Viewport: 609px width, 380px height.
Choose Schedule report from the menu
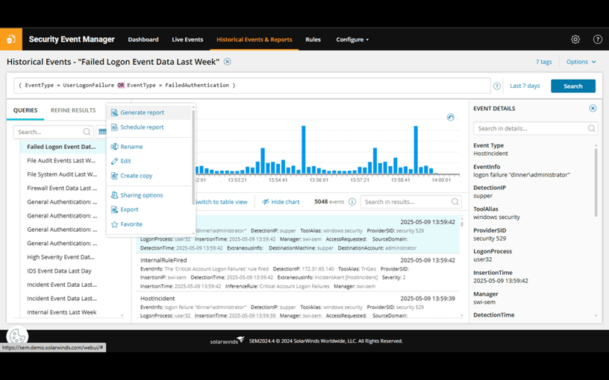click(x=142, y=127)
